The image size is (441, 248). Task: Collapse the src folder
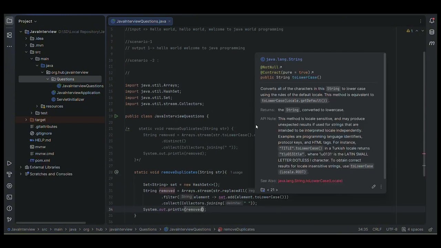pos(26,52)
